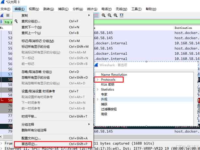
Task: Select Protocols in preferences tree
Action: [108, 79]
